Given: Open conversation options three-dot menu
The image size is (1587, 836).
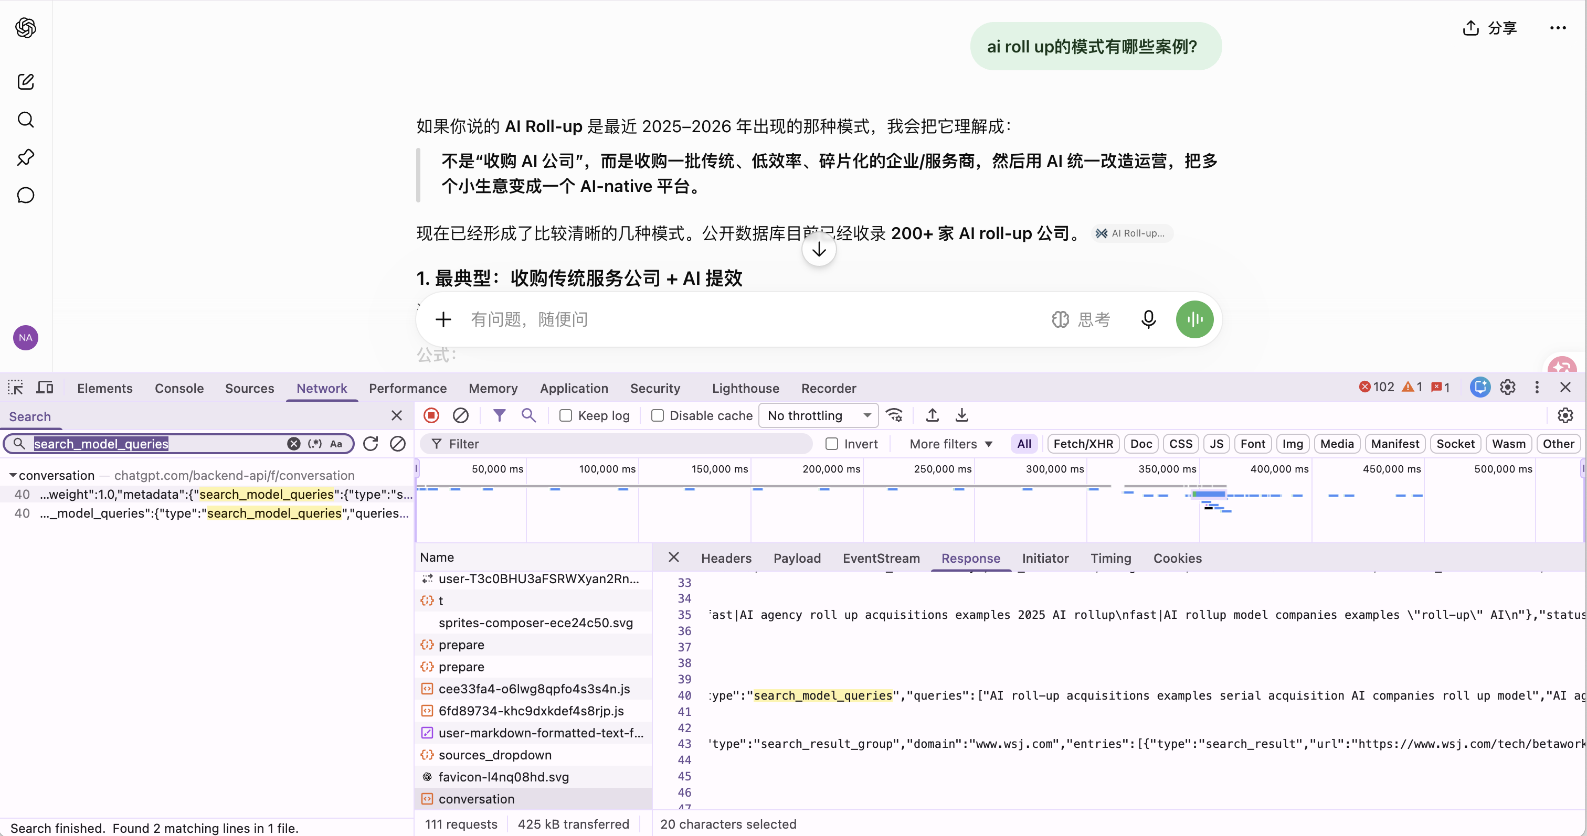Looking at the screenshot, I should pyautogui.click(x=1558, y=28).
